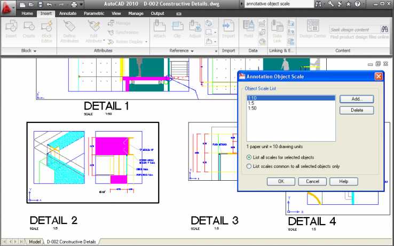Click the Open file quick access icon

pos(31,4)
